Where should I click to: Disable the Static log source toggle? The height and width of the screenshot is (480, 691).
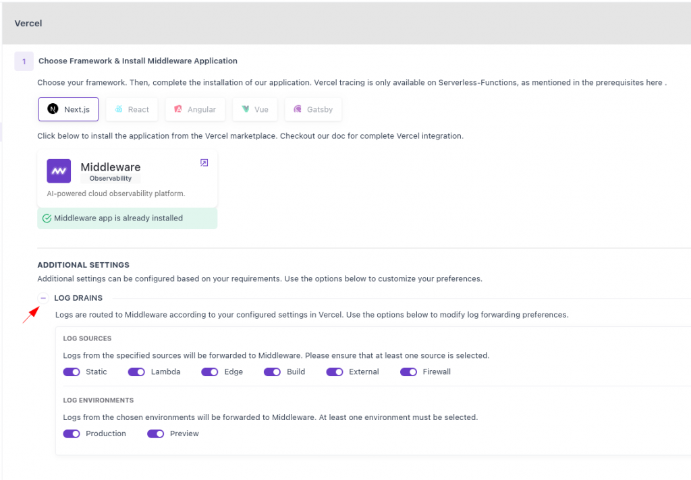pyautogui.click(x=72, y=372)
